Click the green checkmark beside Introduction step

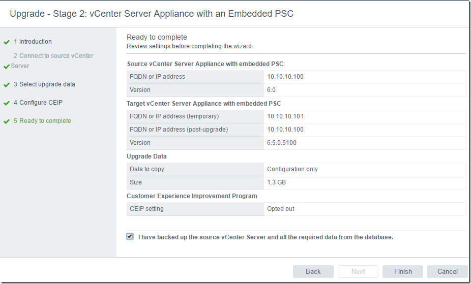coord(7,42)
